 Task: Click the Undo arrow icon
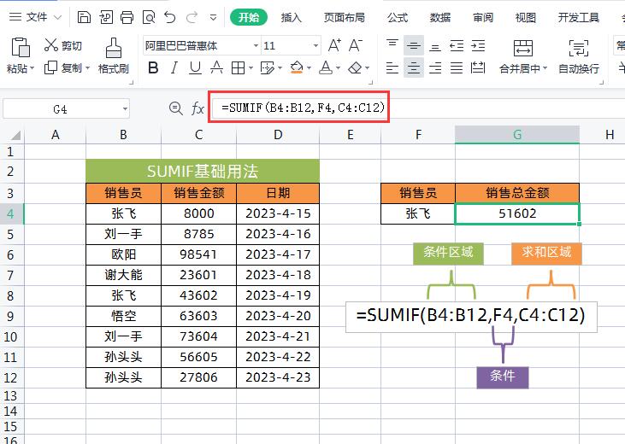coord(169,17)
